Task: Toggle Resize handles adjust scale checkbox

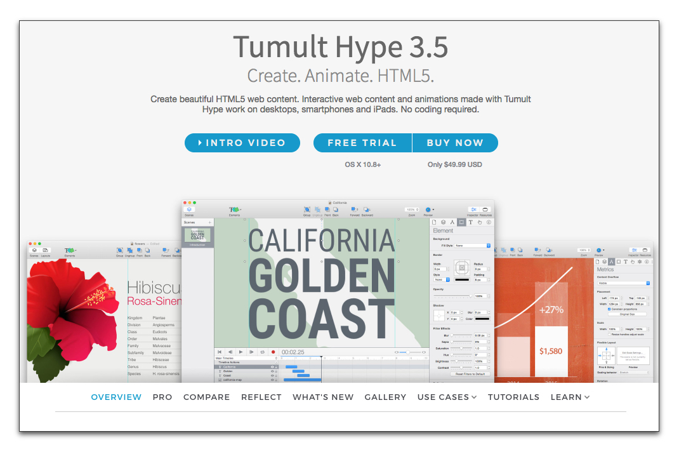Action: [609, 335]
